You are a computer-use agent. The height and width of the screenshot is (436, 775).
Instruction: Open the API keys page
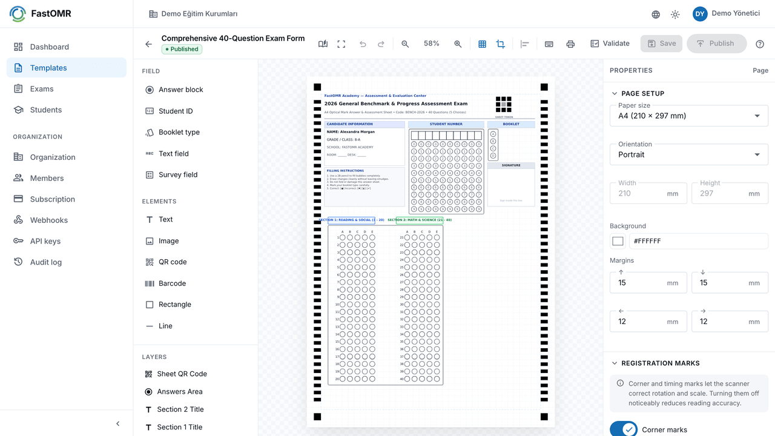67,241
